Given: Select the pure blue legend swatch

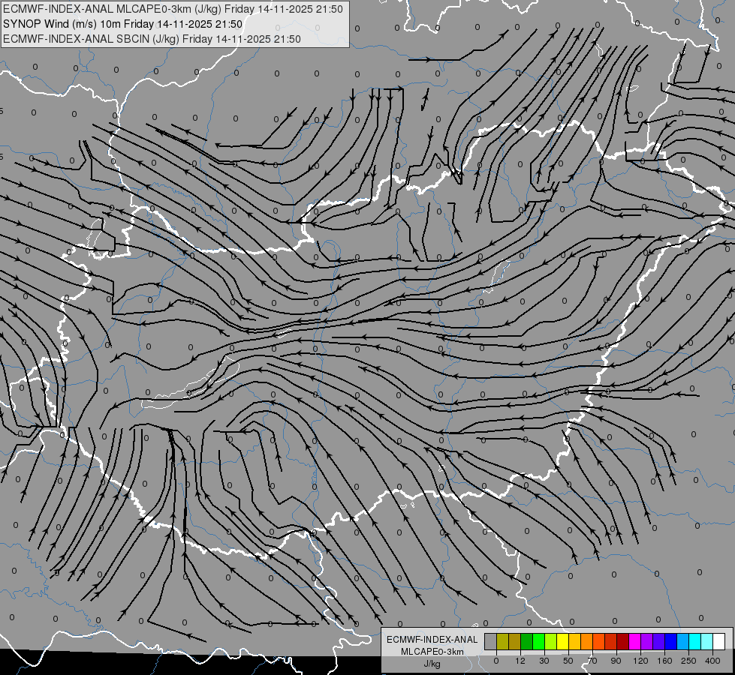Looking at the screenshot, I should click(671, 641).
